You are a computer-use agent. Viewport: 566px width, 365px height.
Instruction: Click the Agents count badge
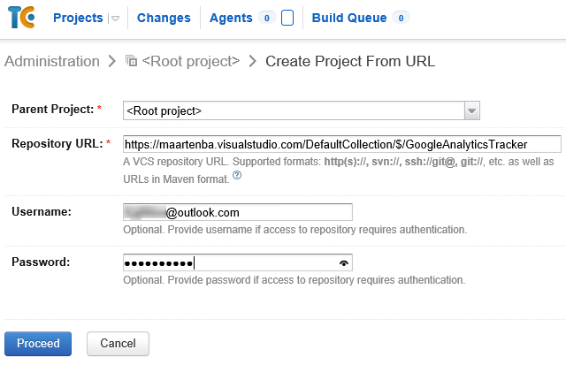[267, 18]
